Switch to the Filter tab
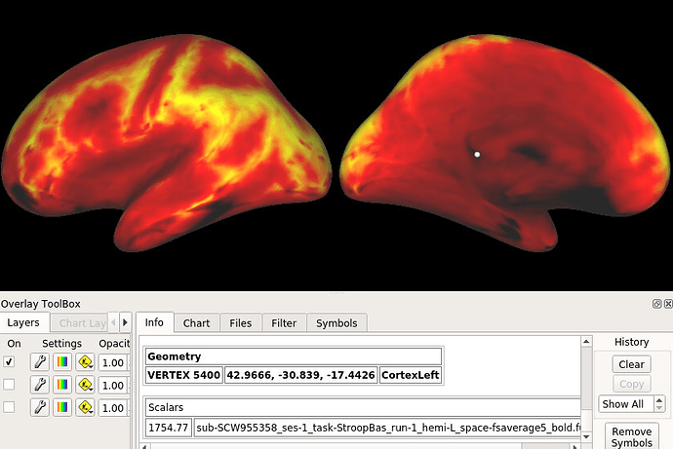This screenshot has height=449, width=673. [x=284, y=322]
